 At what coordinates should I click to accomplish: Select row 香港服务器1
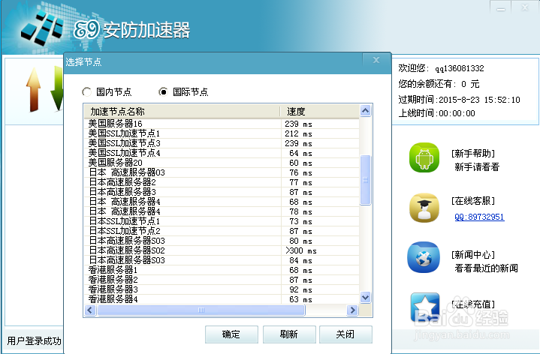pyautogui.click(x=222, y=270)
